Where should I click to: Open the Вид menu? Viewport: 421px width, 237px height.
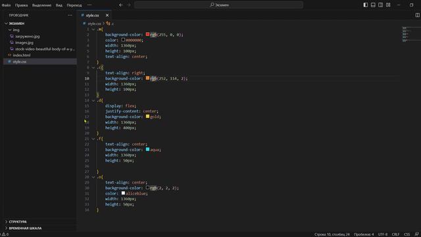click(59, 5)
